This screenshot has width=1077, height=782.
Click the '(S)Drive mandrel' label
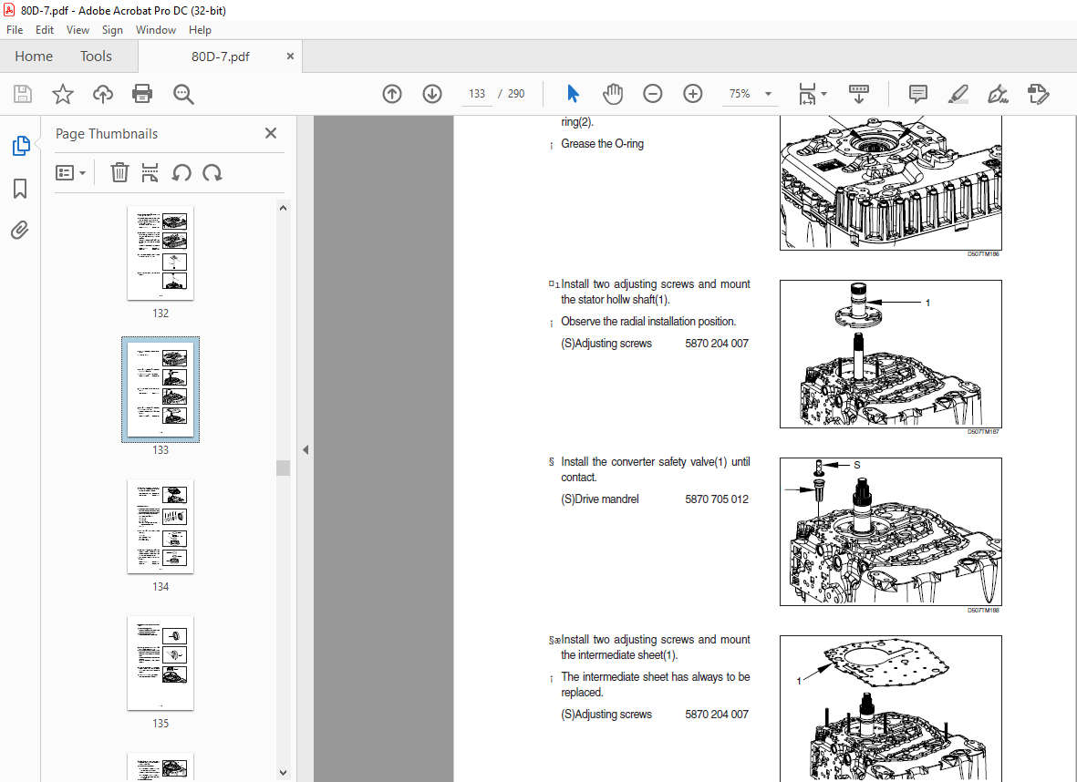[600, 499]
